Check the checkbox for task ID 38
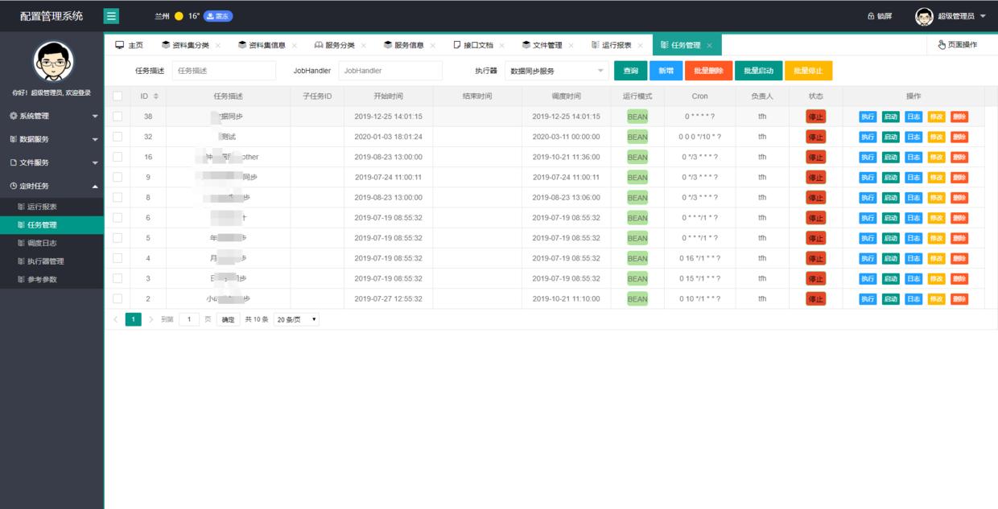998x509 pixels. tap(117, 117)
